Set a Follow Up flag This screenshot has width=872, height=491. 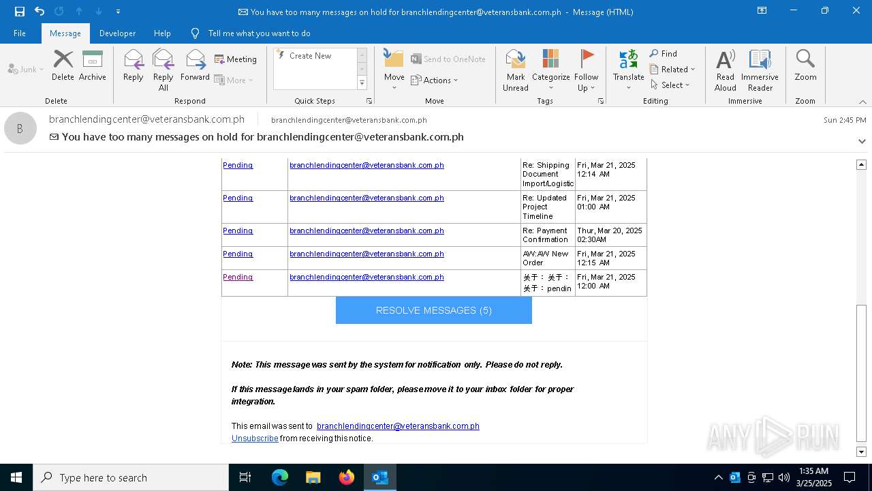586,70
